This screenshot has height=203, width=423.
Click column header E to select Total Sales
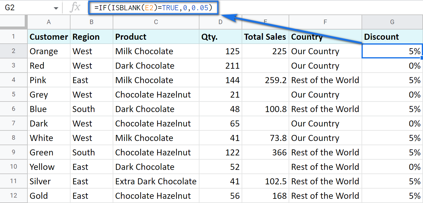[x=265, y=22]
